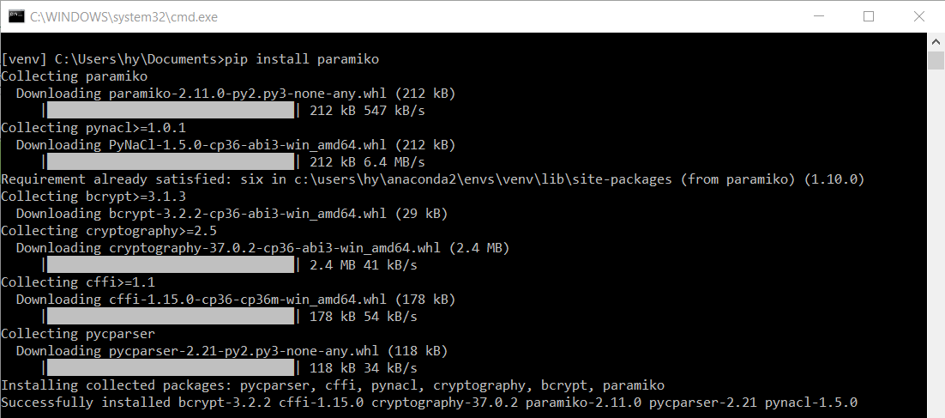The width and height of the screenshot is (945, 418).
Task: Click the "pip install paramiko" command text
Action: [x=301, y=59]
